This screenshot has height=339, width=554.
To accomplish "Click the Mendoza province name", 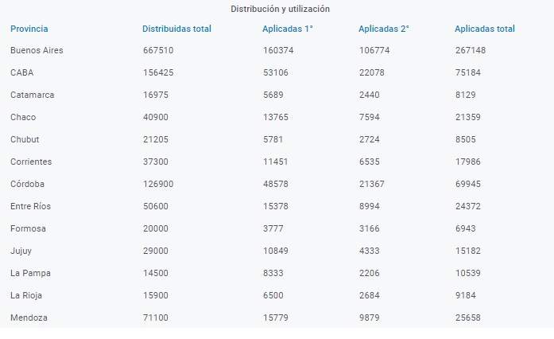I will [x=29, y=318].
